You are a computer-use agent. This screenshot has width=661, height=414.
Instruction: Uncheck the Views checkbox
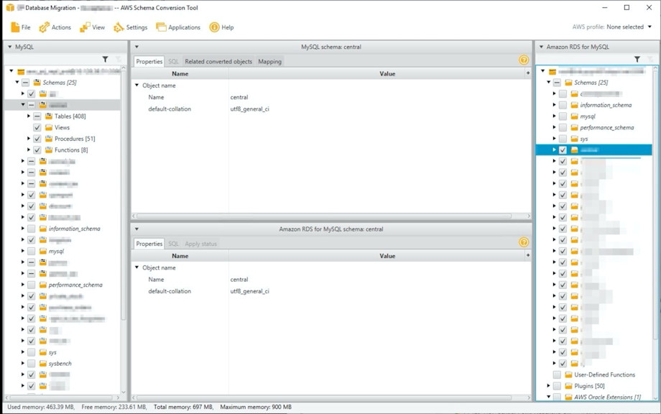click(x=37, y=127)
